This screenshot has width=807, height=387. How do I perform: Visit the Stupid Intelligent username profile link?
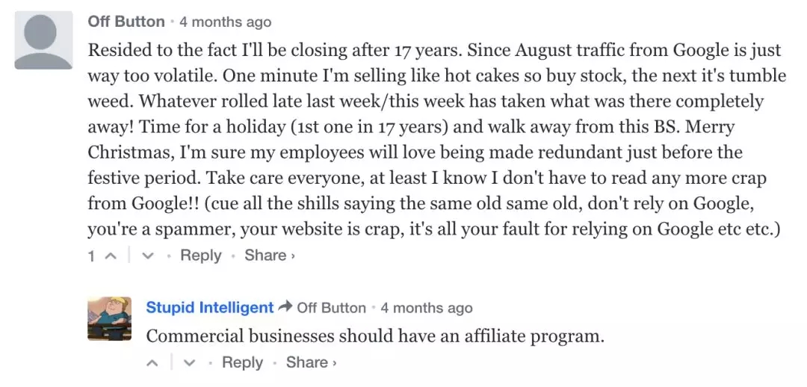210,307
